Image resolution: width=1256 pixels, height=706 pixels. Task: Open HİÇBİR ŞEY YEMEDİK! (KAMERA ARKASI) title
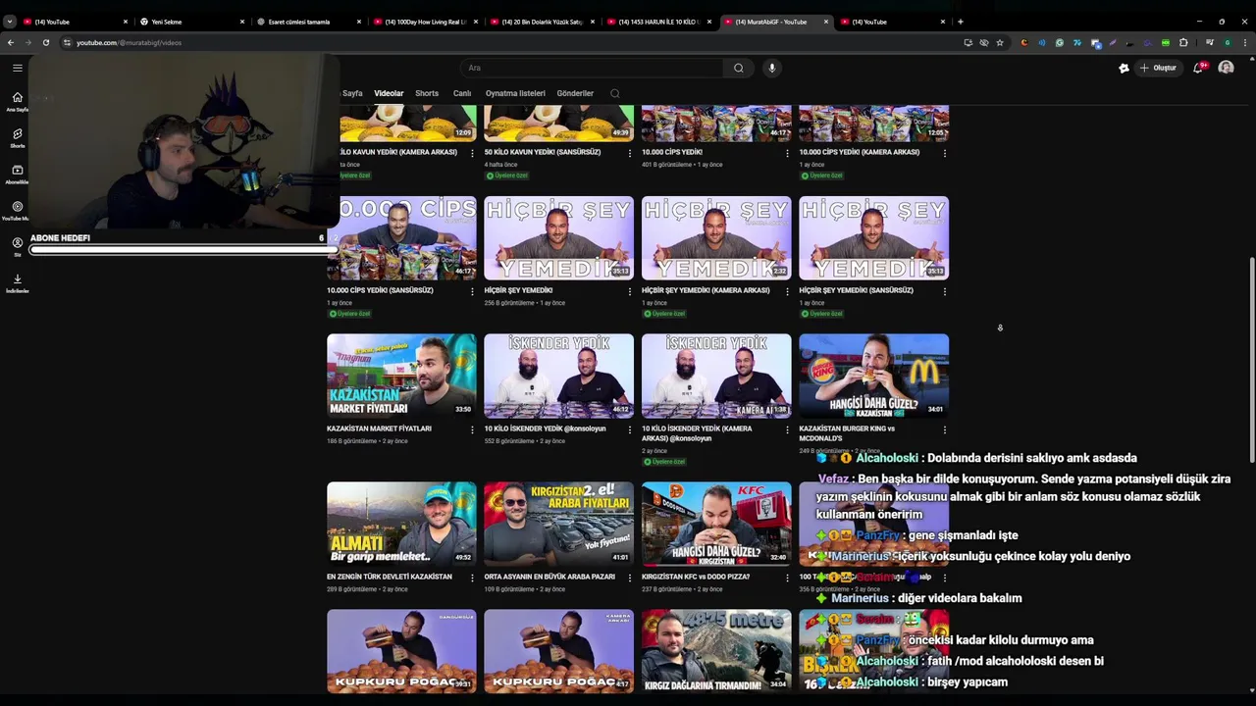coord(706,290)
